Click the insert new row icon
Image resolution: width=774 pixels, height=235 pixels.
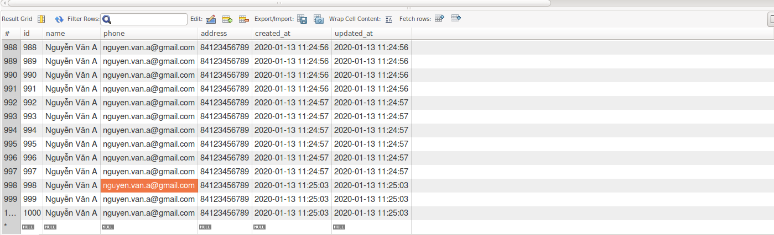227,19
